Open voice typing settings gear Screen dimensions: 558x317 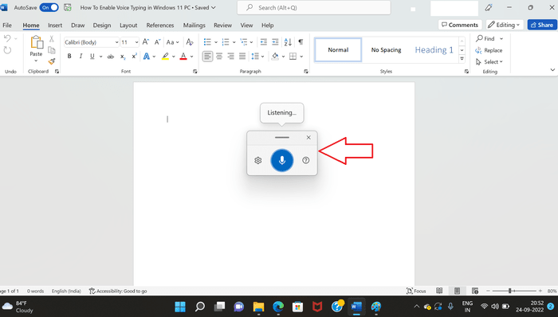click(258, 160)
